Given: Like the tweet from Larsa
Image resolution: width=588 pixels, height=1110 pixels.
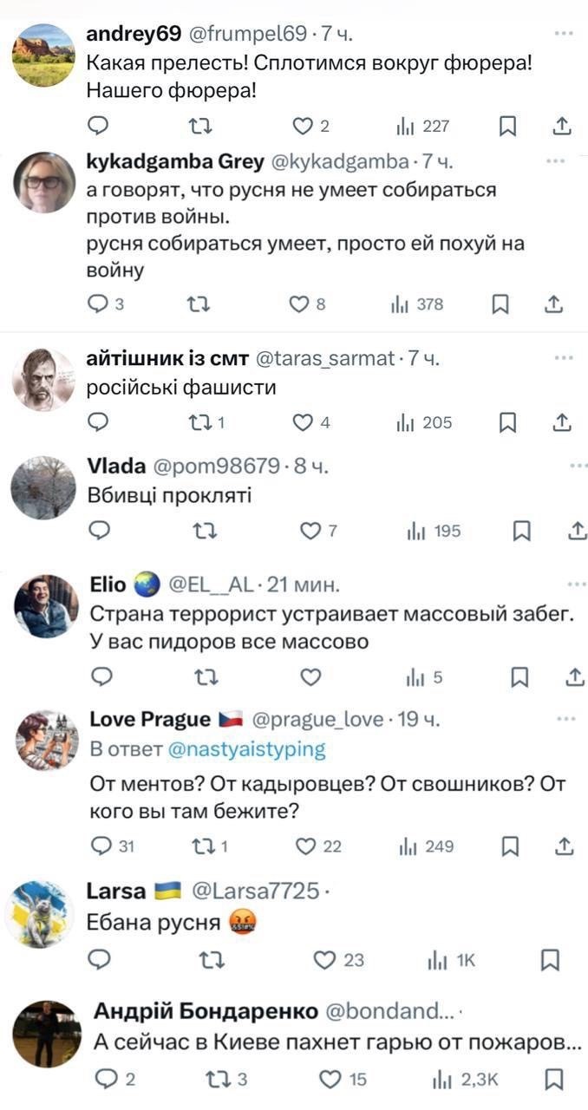Looking at the screenshot, I should click(325, 960).
